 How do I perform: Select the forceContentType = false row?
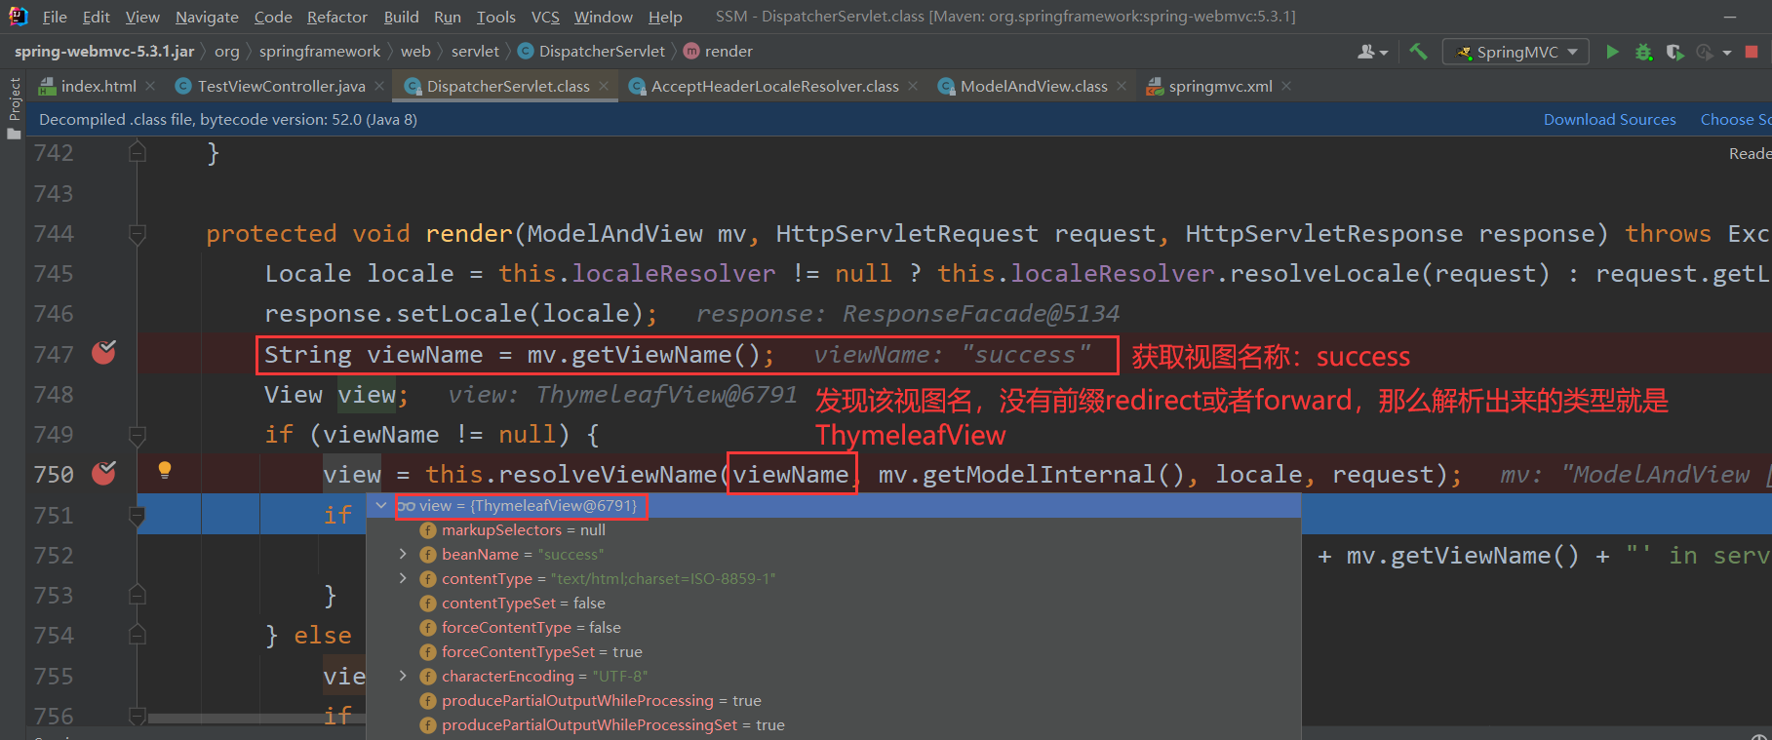834,628
